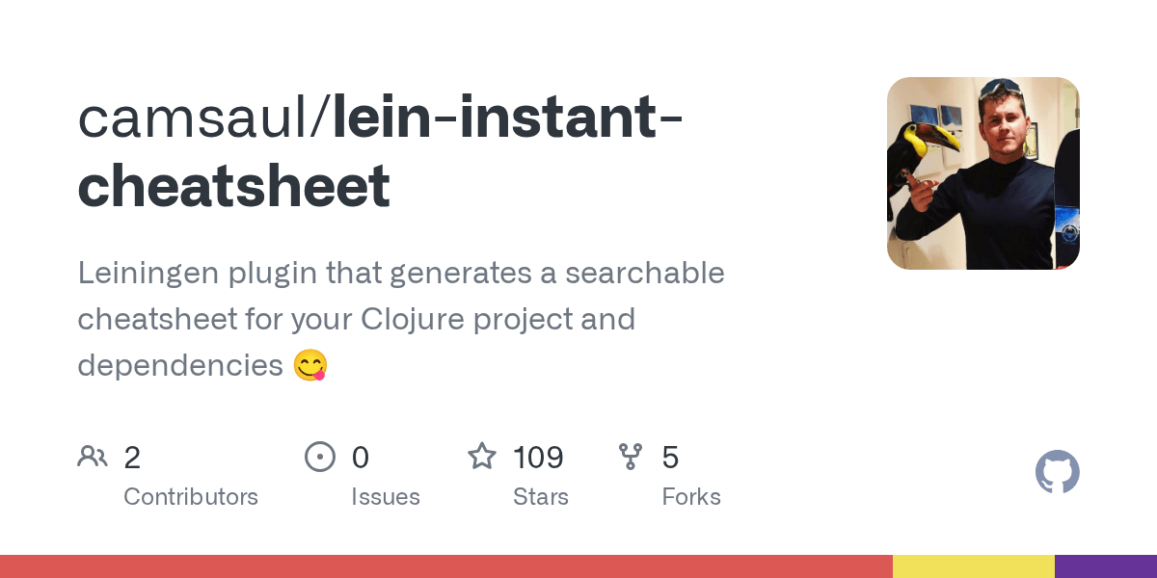Select the Stars label
The width and height of the screenshot is (1157, 578).
click(541, 497)
